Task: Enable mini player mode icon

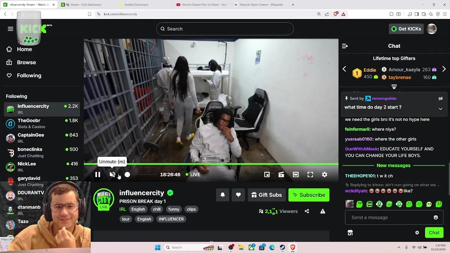Action: click(x=267, y=175)
